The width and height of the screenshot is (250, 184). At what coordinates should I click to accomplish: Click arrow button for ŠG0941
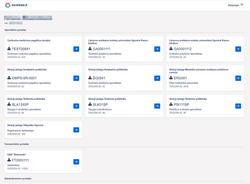[157, 78]
